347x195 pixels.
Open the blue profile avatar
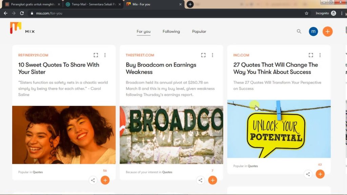coord(313,31)
